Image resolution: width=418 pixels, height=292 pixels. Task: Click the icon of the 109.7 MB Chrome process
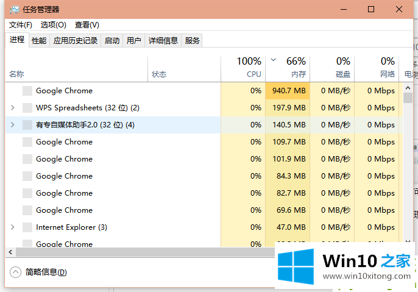pos(27,142)
